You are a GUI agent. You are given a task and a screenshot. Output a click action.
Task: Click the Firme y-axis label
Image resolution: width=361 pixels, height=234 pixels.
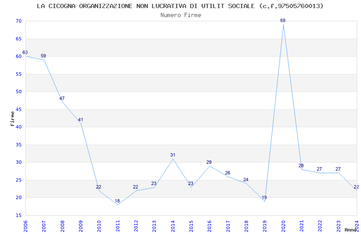click(x=12, y=119)
